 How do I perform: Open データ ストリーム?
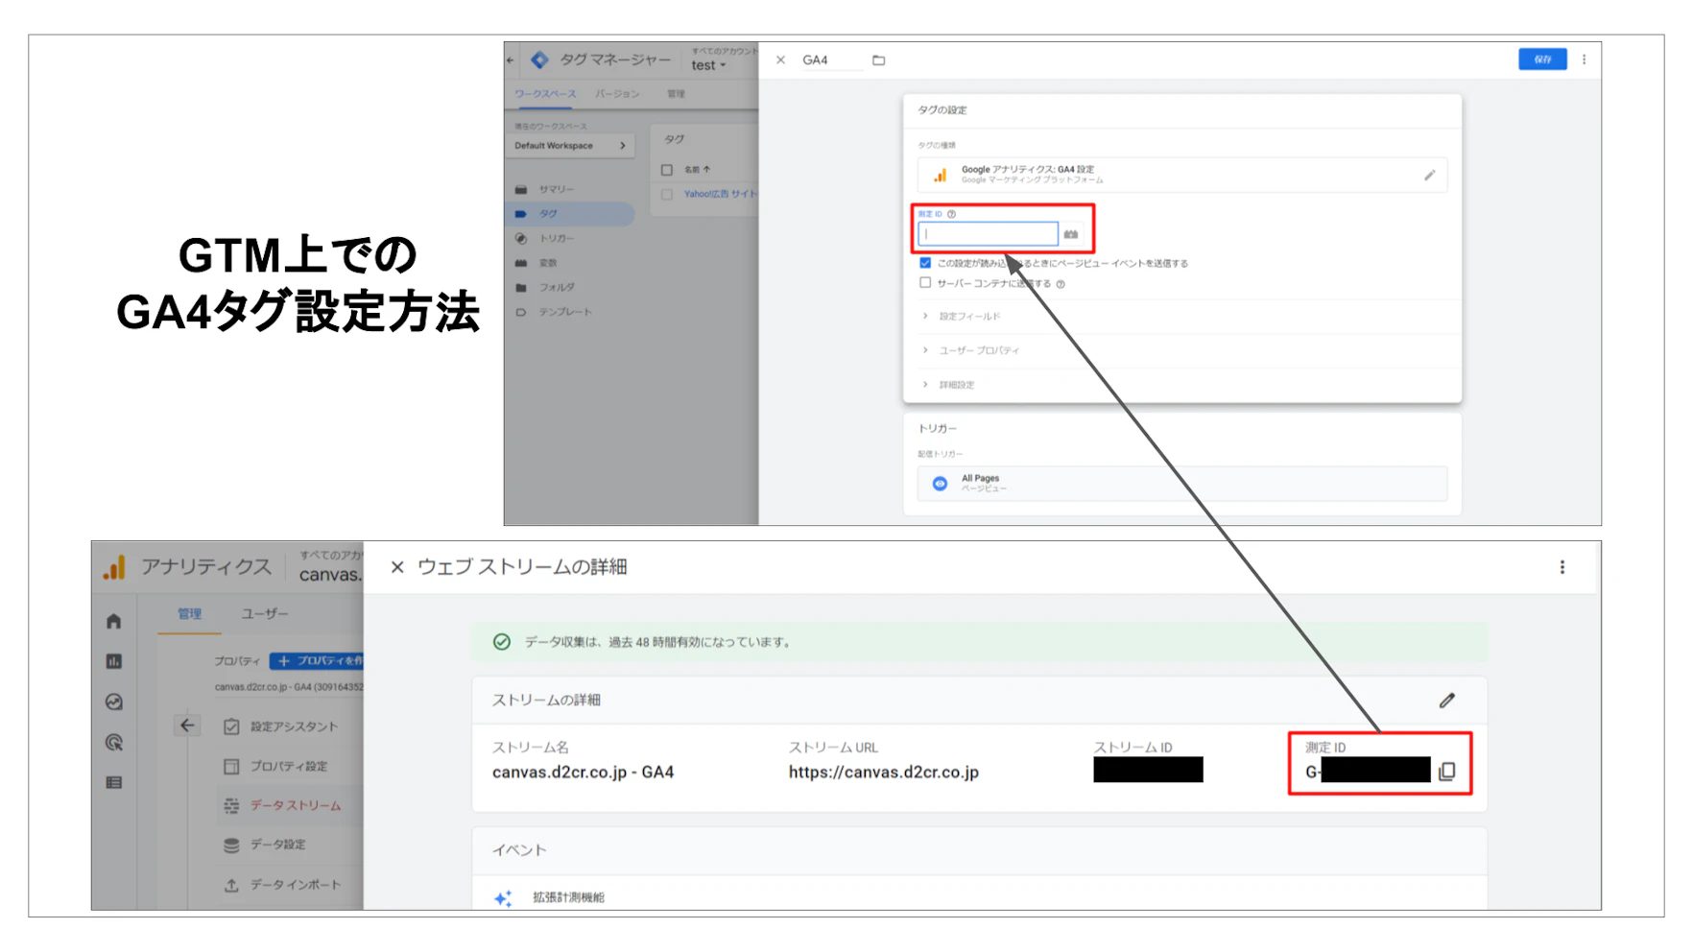coord(296,806)
